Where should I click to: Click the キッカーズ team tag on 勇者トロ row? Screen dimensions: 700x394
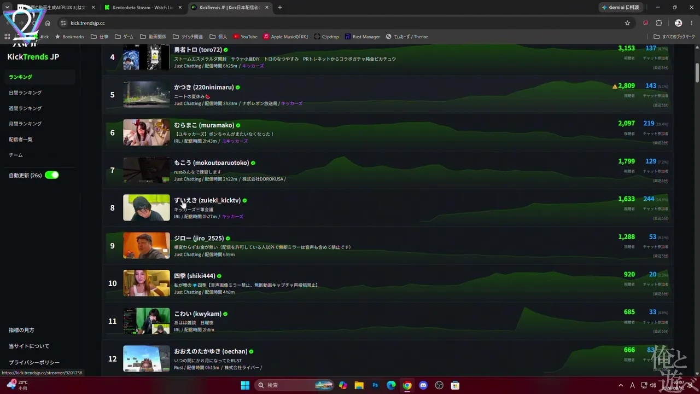[253, 66]
